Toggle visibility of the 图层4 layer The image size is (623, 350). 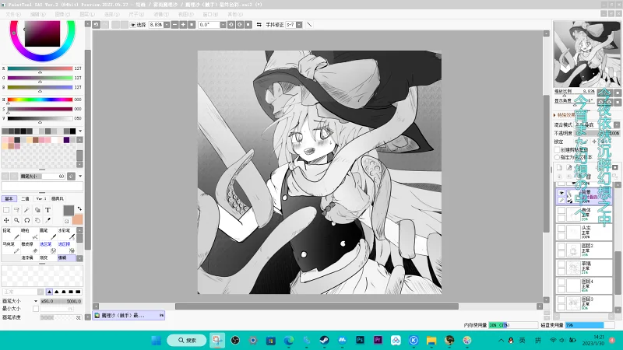(x=561, y=282)
